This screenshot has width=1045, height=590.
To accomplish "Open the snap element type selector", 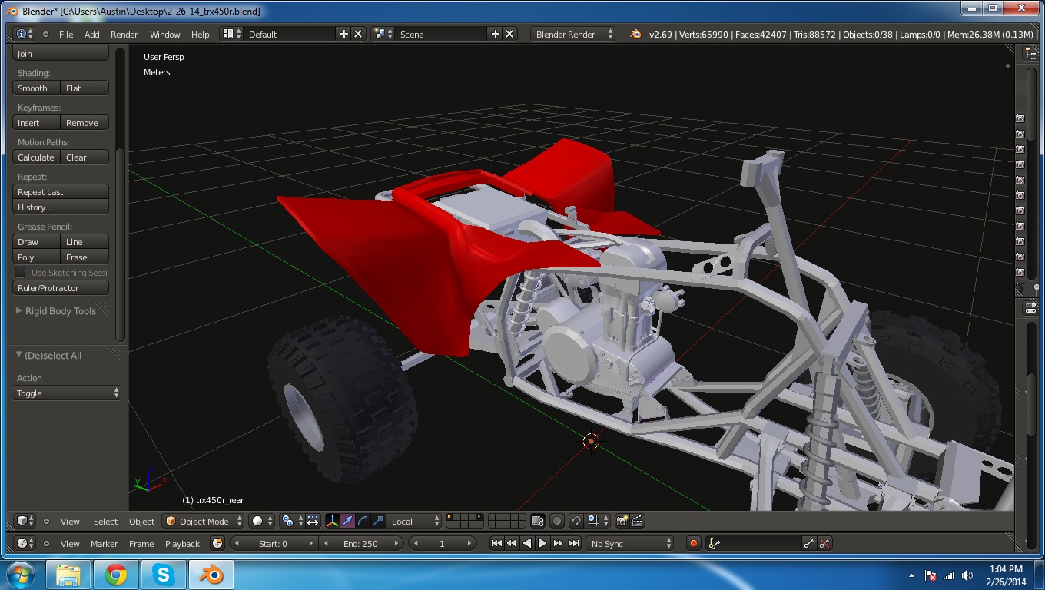I will click(598, 521).
